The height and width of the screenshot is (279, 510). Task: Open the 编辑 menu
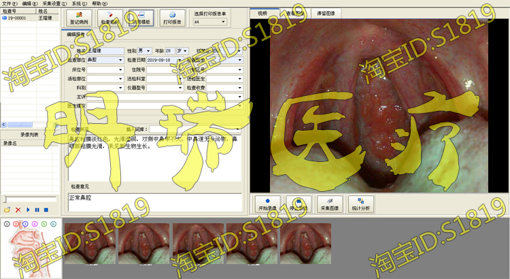[30, 3]
